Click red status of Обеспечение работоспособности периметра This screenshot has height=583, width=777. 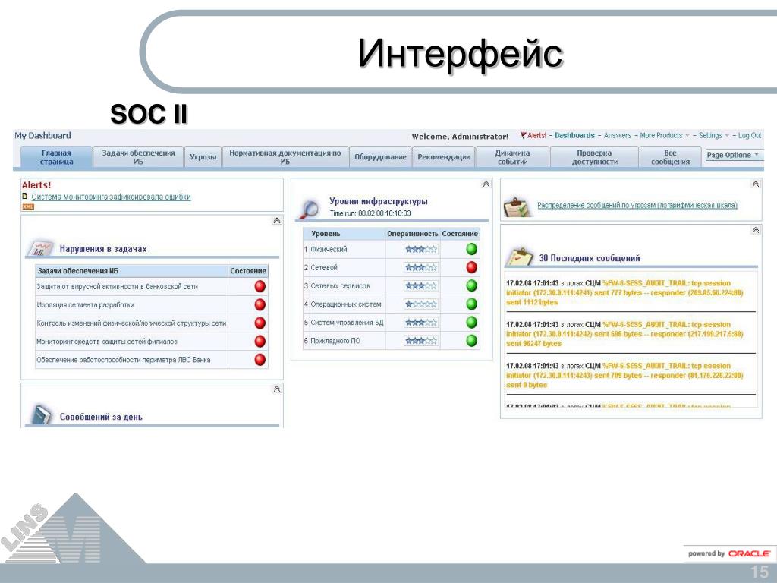click(x=260, y=359)
